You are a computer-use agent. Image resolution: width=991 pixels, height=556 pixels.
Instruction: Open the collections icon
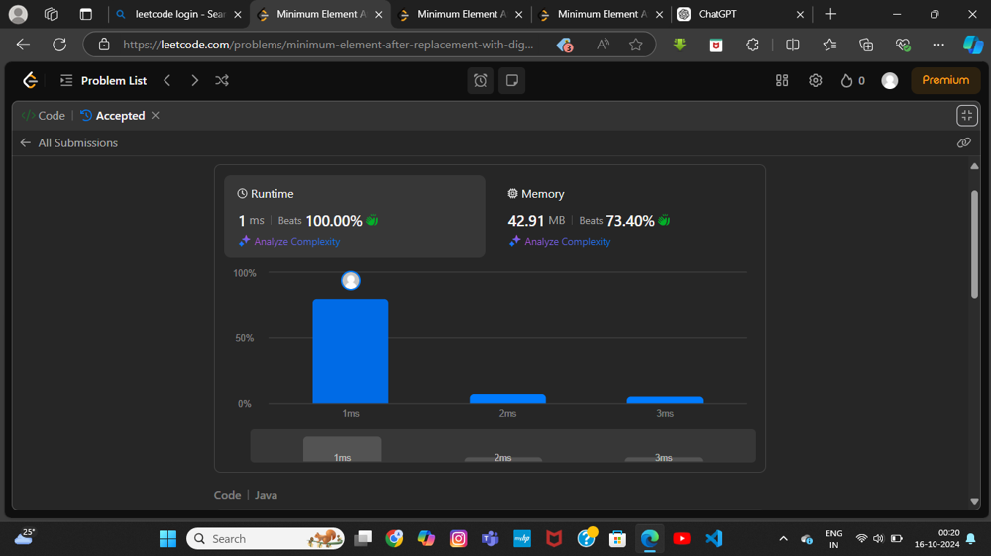[x=866, y=45]
